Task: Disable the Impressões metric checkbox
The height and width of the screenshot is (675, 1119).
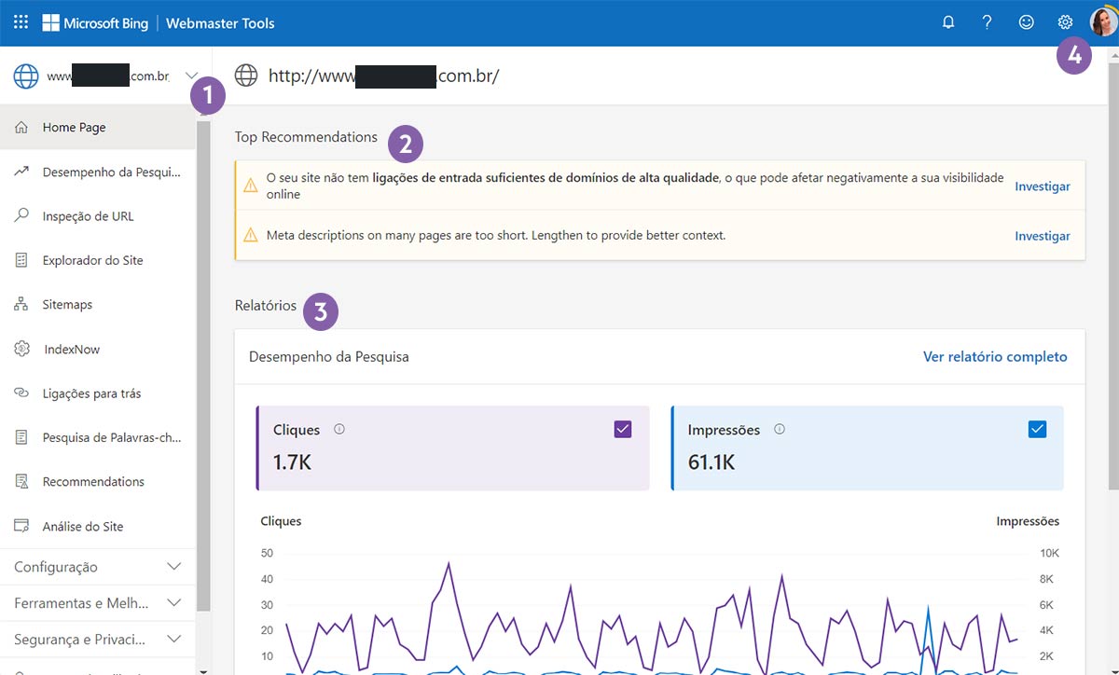Action: [1037, 429]
